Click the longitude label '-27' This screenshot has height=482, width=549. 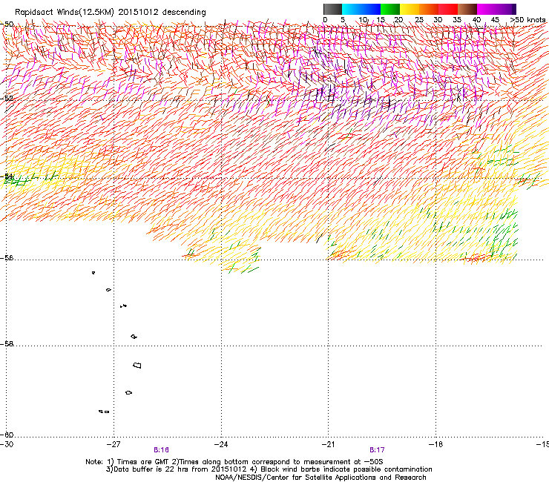[114, 444]
